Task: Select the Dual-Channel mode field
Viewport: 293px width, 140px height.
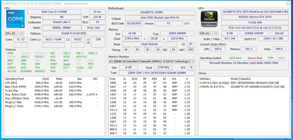Action: click(149, 44)
